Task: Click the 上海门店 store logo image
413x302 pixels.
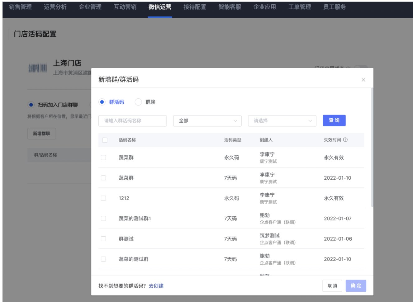Action: (38, 68)
